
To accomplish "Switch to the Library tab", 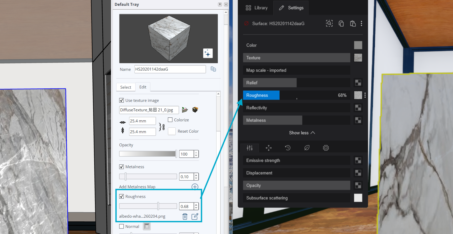I will [256, 8].
